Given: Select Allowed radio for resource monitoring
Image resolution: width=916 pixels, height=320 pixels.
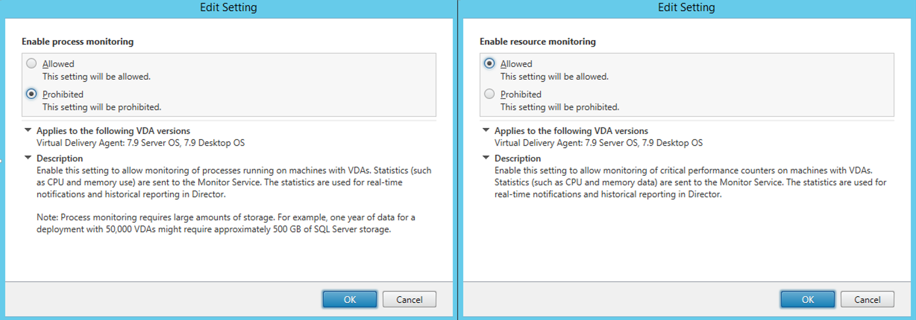Looking at the screenshot, I should click(x=490, y=63).
